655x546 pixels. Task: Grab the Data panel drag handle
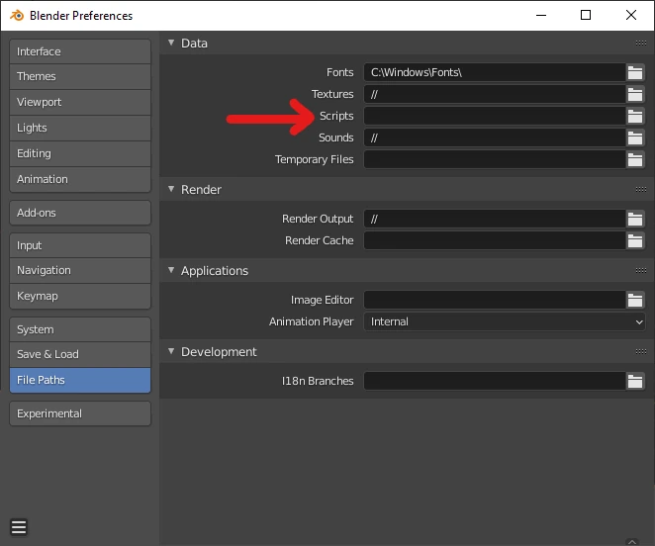click(x=641, y=44)
